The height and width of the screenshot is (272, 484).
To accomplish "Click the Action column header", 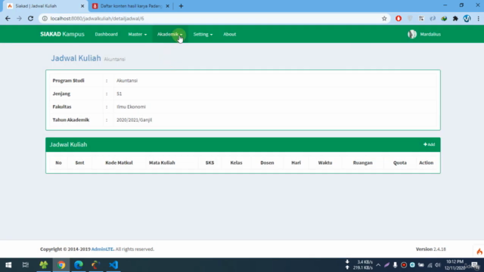I will pyautogui.click(x=427, y=162).
